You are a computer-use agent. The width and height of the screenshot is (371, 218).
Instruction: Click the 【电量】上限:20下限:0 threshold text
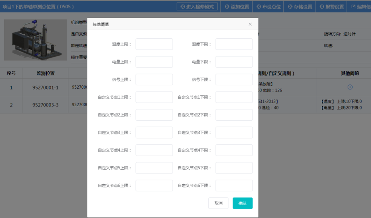click(341, 108)
